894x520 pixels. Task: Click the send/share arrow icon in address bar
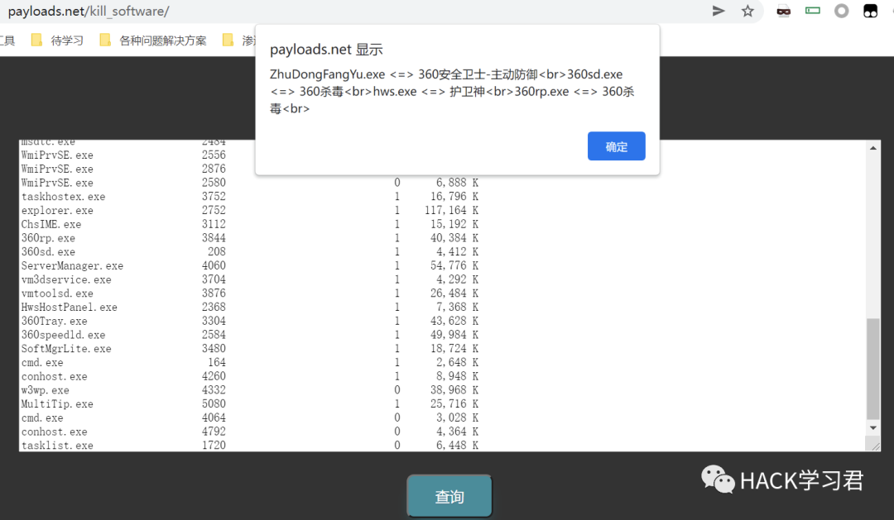pos(719,11)
